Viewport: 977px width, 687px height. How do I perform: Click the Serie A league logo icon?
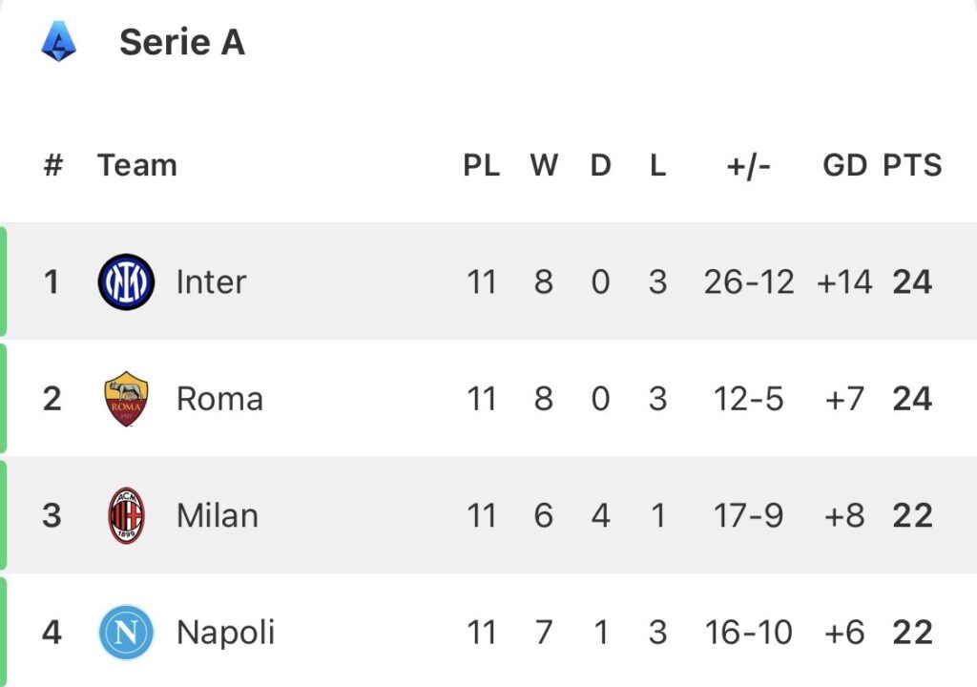pos(59,43)
